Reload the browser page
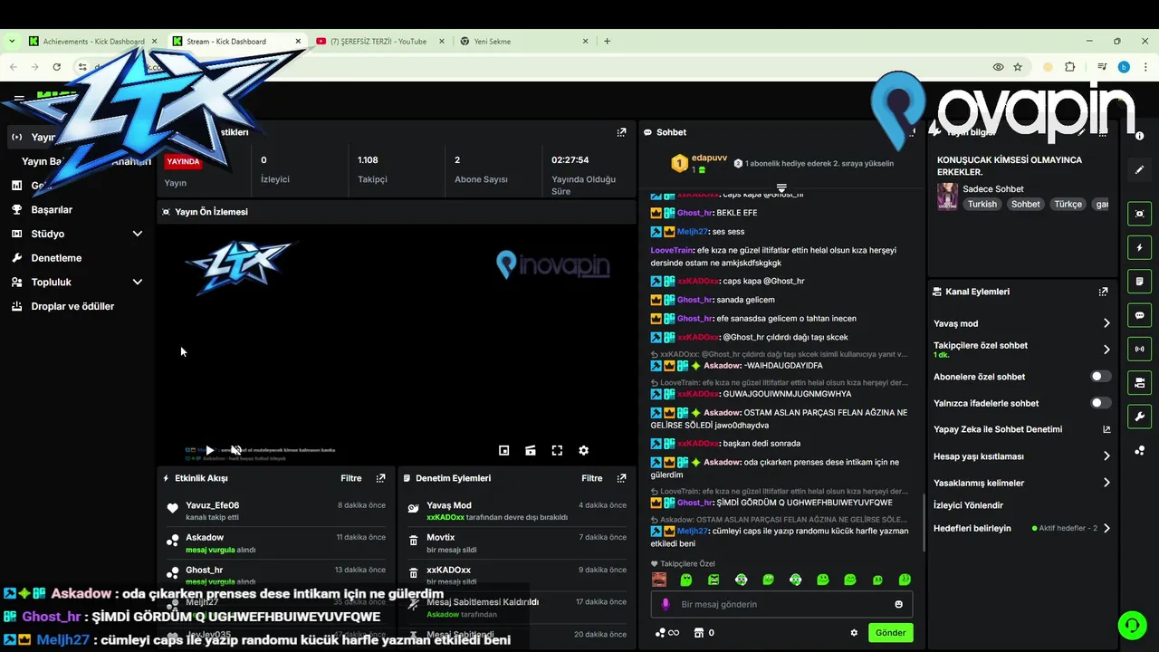This screenshot has height=652, width=1159. tap(56, 67)
